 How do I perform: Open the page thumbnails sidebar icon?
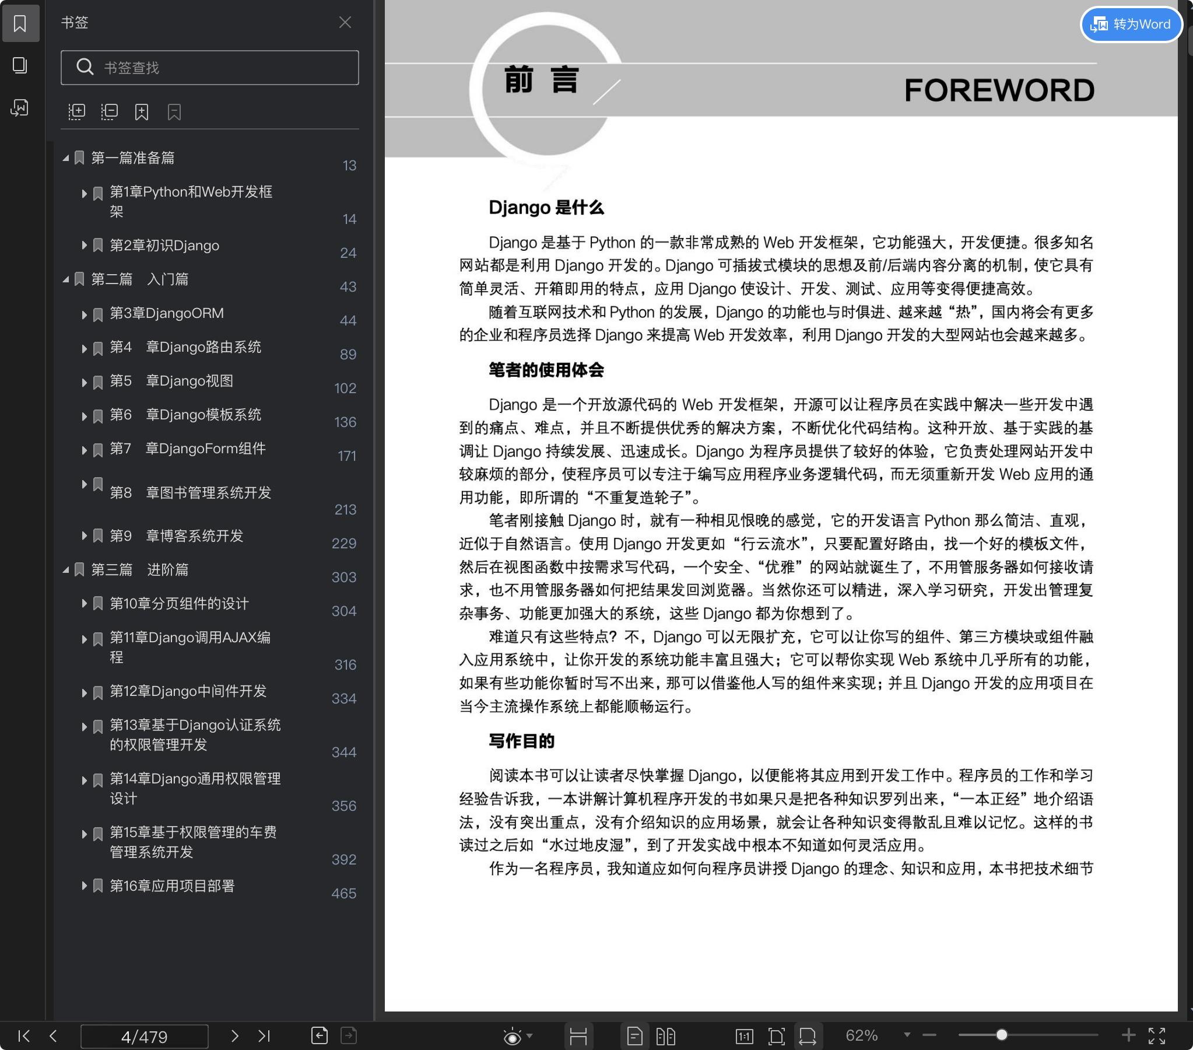tap(20, 65)
